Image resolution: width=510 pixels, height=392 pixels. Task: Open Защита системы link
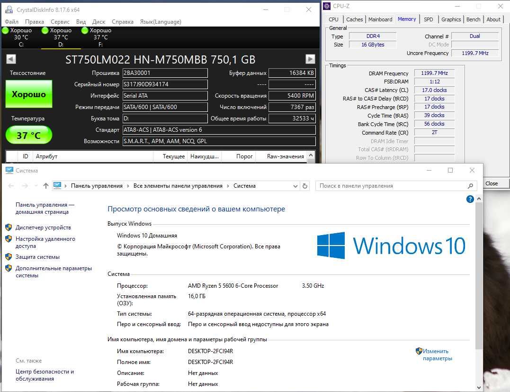38,257
